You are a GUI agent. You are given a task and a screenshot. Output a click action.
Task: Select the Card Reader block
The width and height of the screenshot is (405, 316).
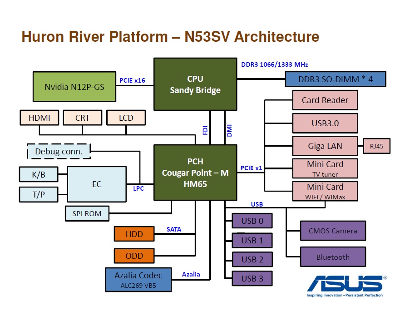pyautogui.click(x=325, y=100)
